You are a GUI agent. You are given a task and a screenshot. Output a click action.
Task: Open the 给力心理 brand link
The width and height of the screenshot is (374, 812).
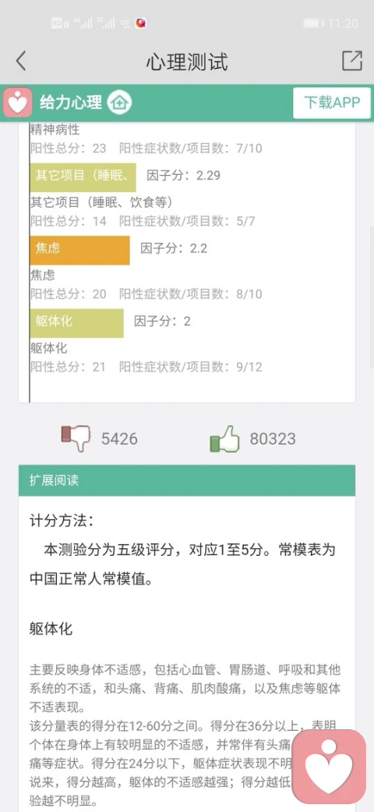coord(71,102)
